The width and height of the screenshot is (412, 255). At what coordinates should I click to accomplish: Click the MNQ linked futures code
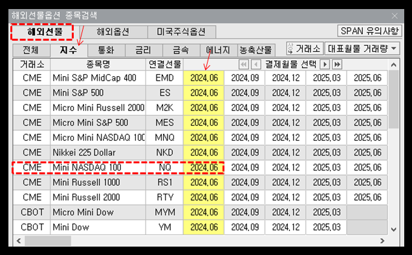(x=165, y=138)
